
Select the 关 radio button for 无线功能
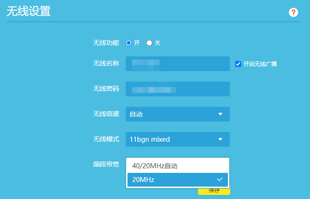point(149,43)
